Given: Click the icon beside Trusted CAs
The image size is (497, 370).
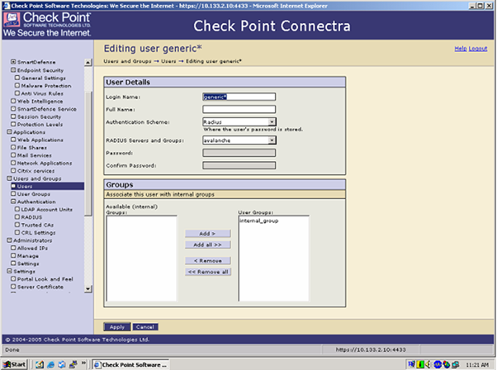Looking at the screenshot, I should click(17, 225).
